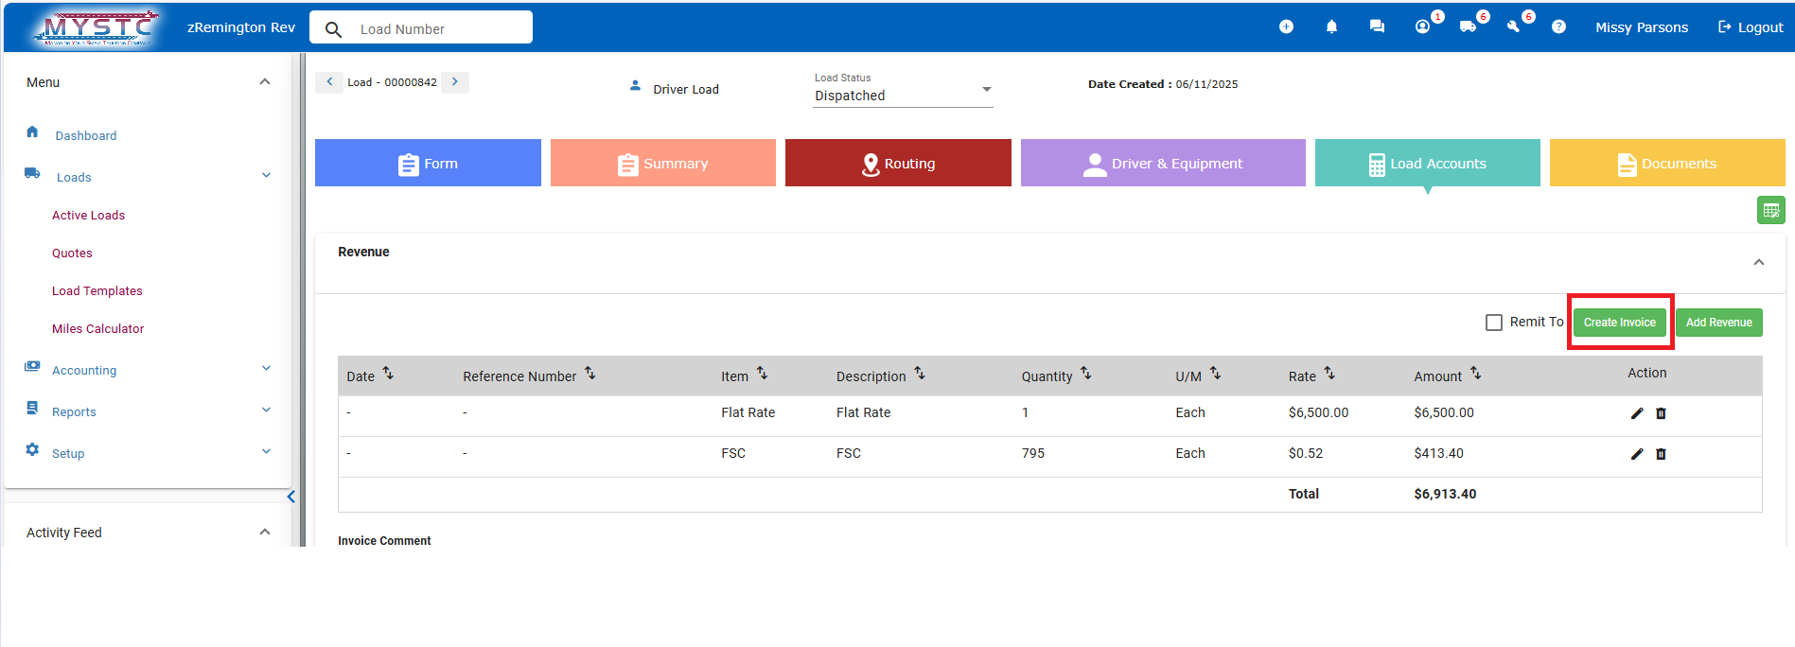Go to the next load arrow
Screen dimensions: 1795x647
(x=455, y=82)
